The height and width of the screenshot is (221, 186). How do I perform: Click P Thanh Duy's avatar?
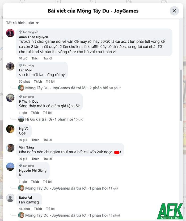tap(10, 98)
